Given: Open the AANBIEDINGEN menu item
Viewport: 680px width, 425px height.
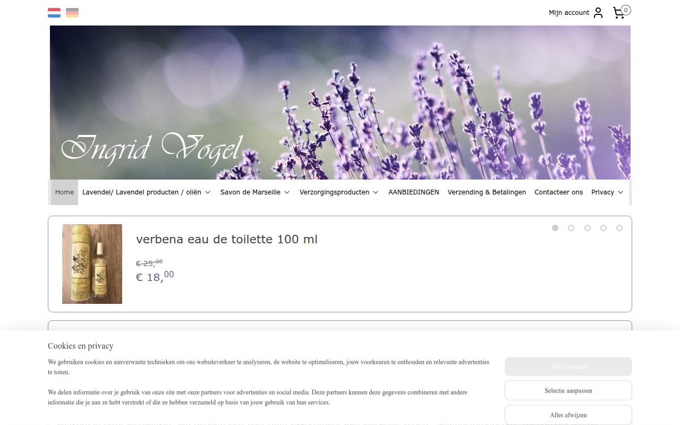Looking at the screenshot, I should (414, 192).
